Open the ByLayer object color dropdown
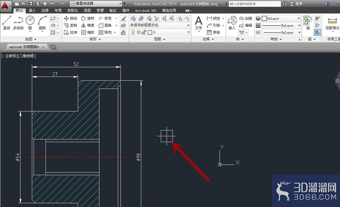Image resolution: width=340 pixels, height=207 pixels. 281,18
